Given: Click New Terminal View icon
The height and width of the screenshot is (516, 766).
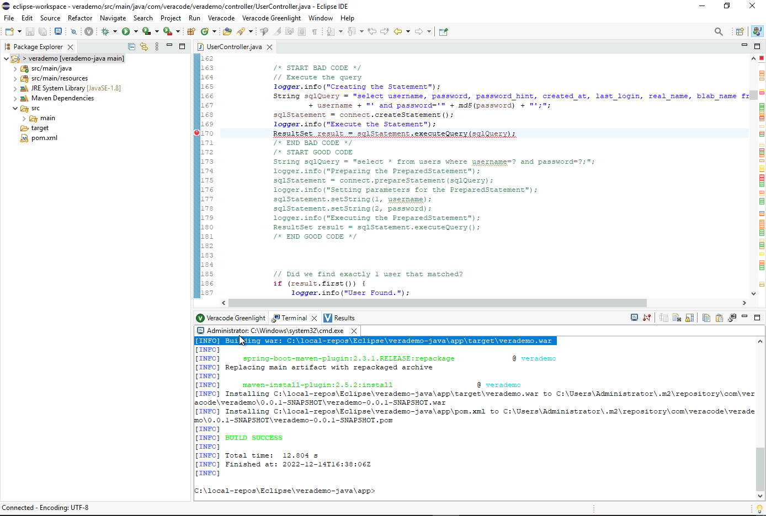Looking at the screenshot, I should click(732, 318).
